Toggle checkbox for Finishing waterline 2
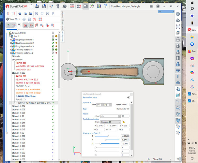Viewport: 198px width, 163px height. [53, 53]
